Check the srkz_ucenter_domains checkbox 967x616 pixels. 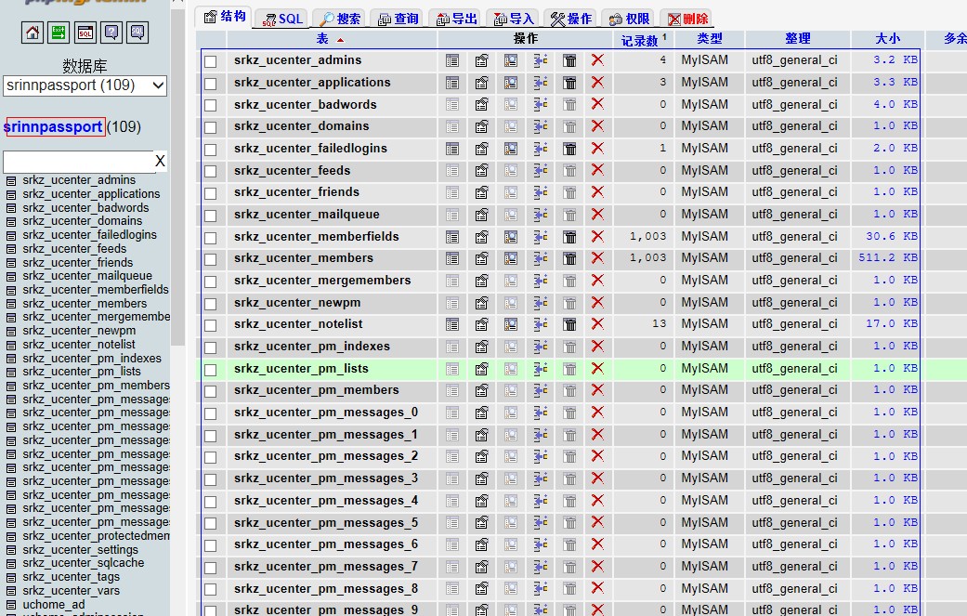(x=211, y=127)
